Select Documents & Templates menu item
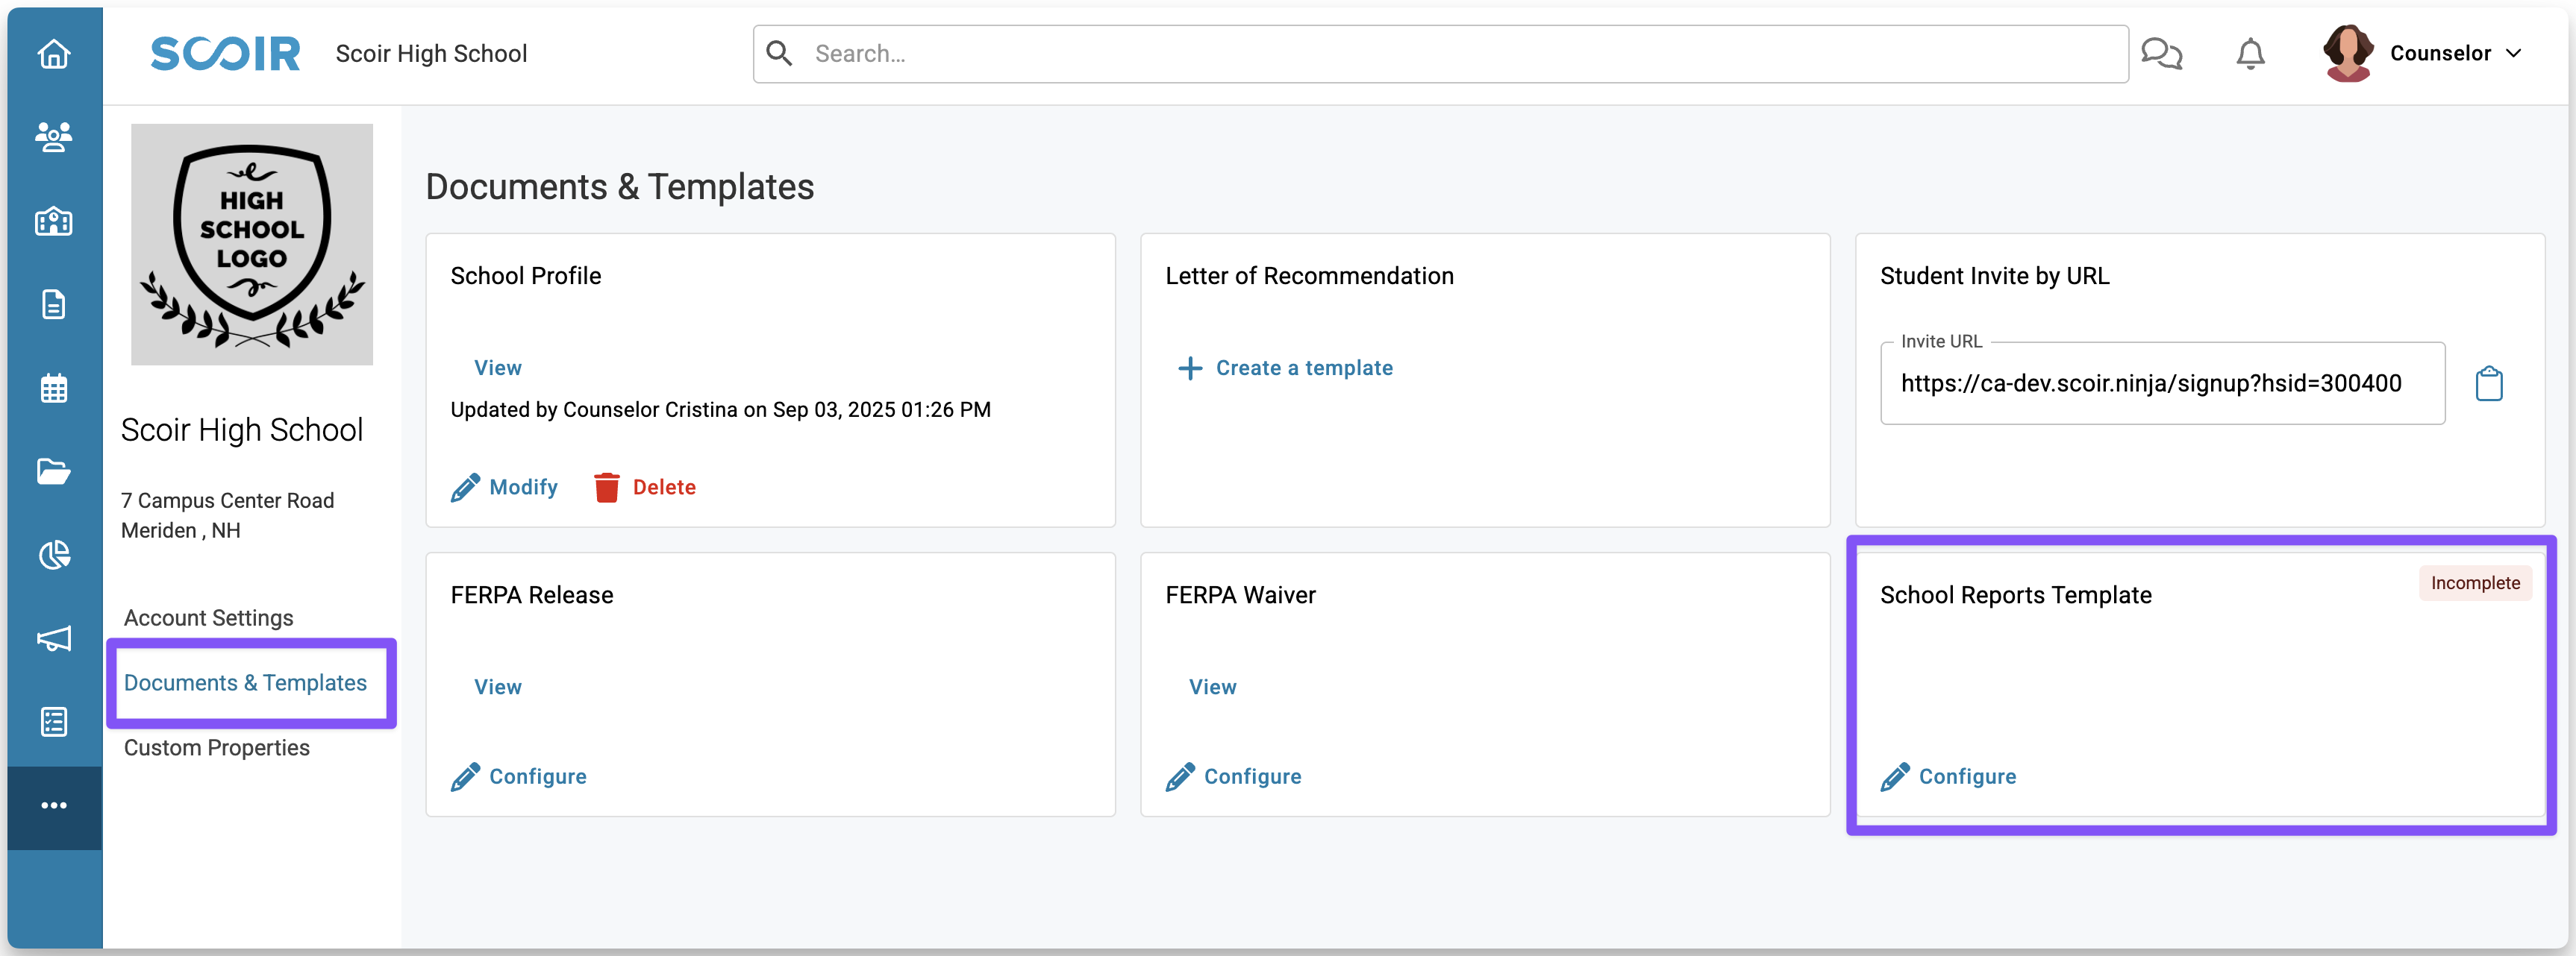 [245, 682]
